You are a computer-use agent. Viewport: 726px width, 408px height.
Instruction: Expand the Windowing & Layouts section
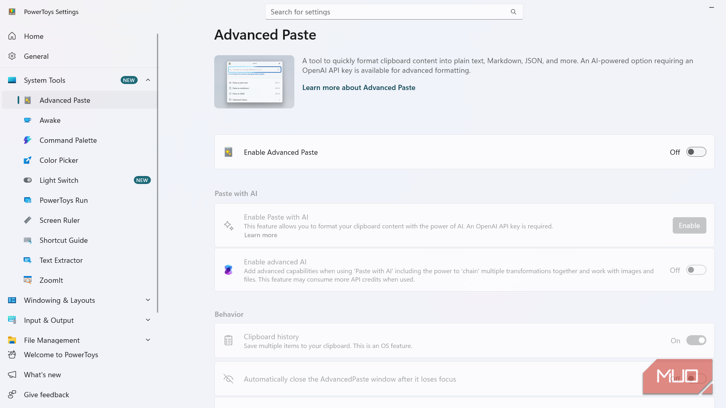coord(148,300)
